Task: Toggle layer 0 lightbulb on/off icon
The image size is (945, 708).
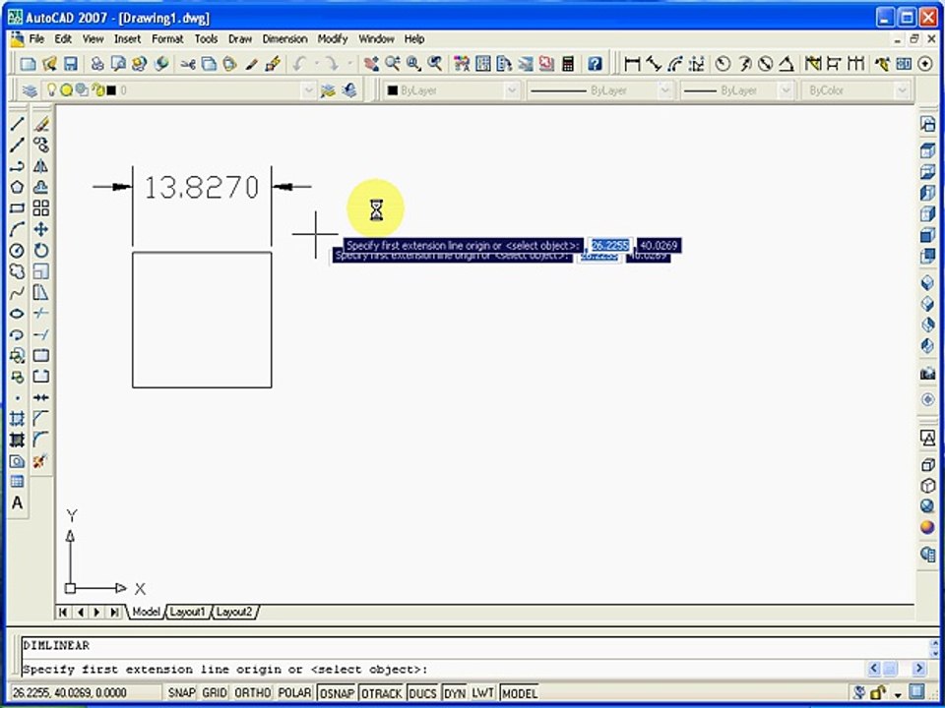Action: [52, 90]
